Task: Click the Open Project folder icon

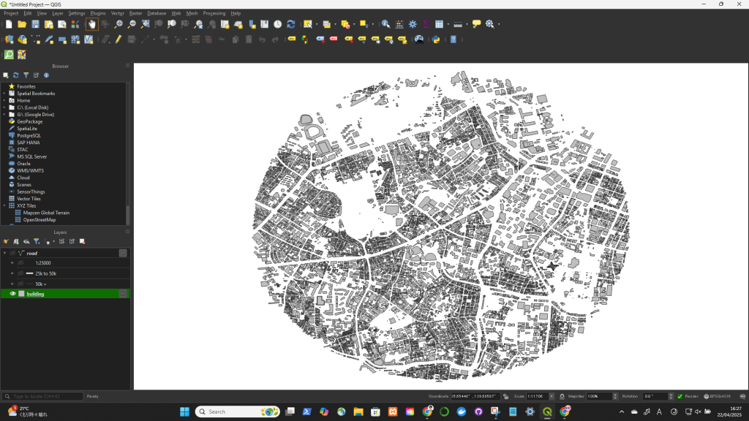Action: tap(22, 24)
